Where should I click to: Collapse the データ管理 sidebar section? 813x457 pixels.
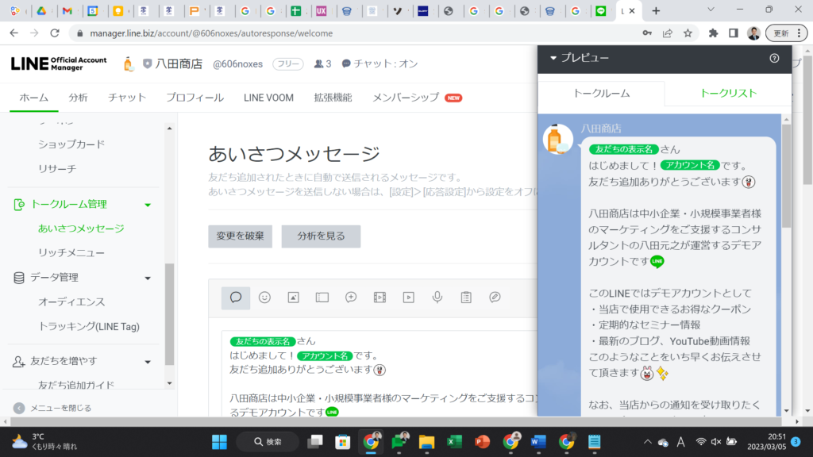148,278
